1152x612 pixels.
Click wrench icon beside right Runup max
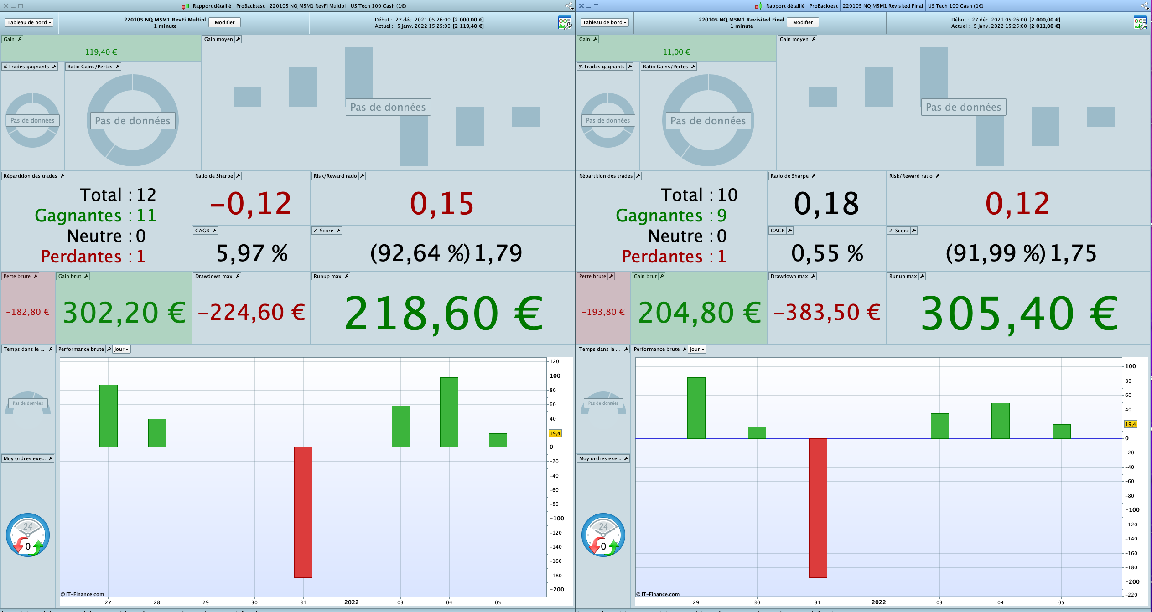tap(922, 276)
